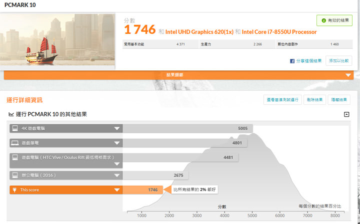Click the office PC 2016 monitor icon
360x224 pixels.
tap(14, 175)
